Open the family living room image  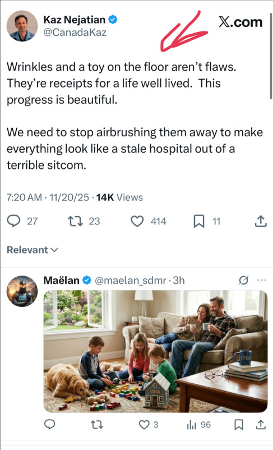(155, 351)
